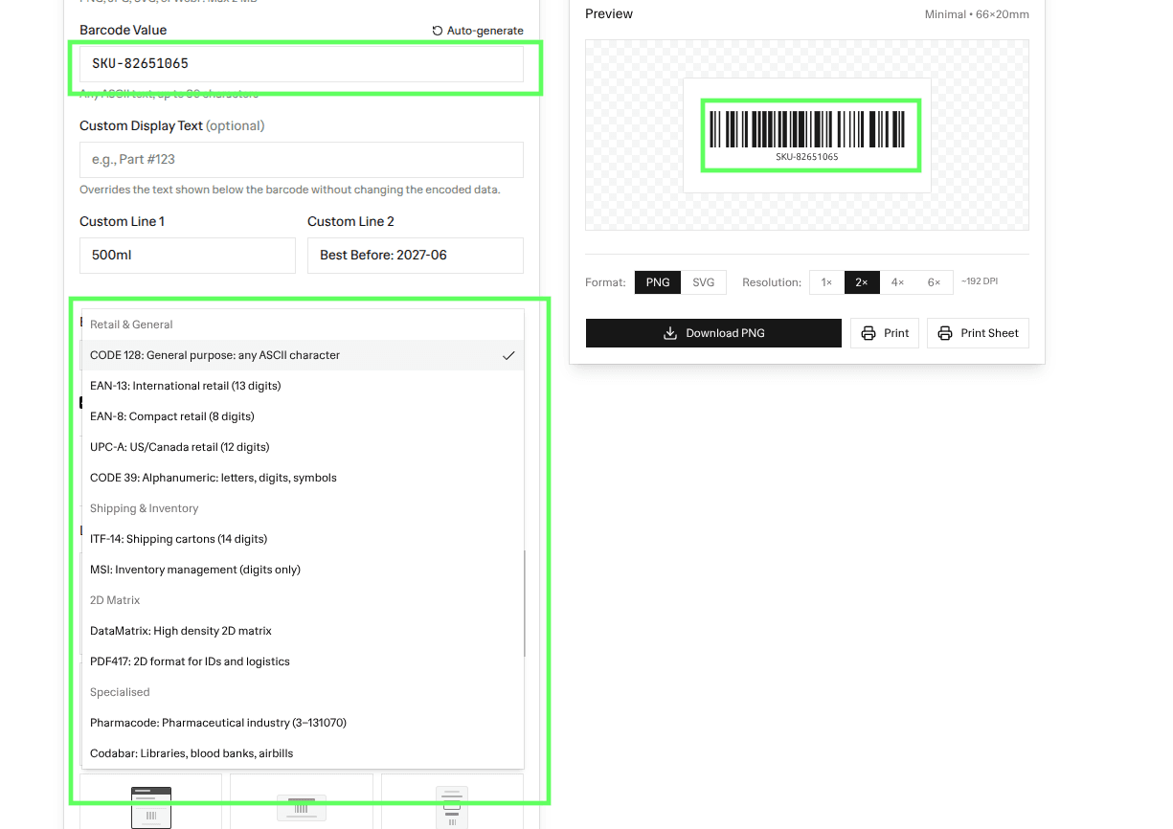Viewport: 1173px width, 829px height.
Task: Set resolution to 2×
Action: pos(862,282)
